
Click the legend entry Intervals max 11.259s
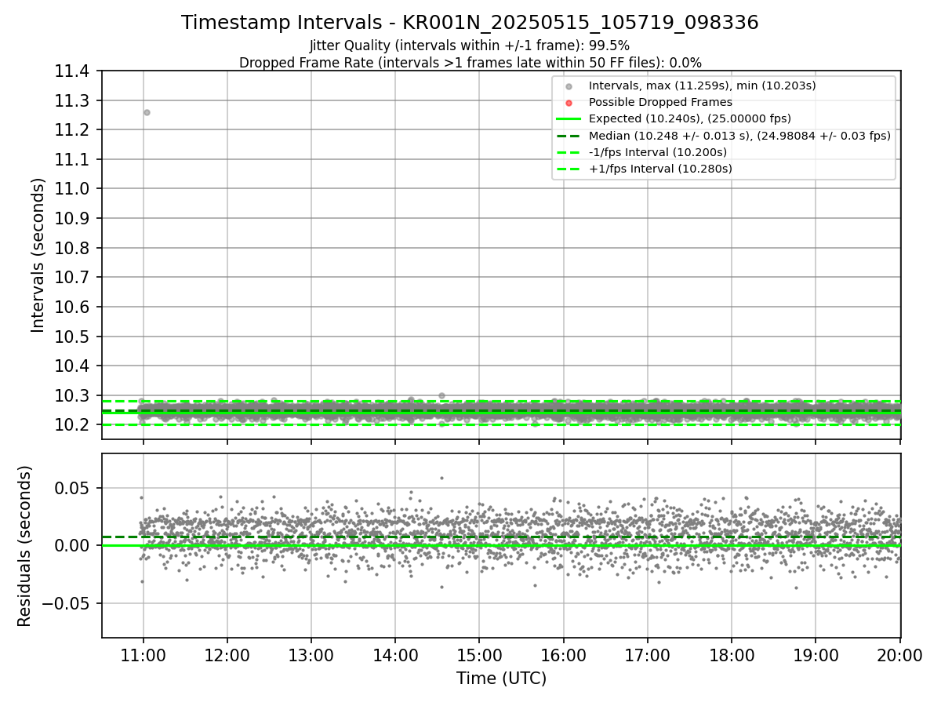[702, 86]
